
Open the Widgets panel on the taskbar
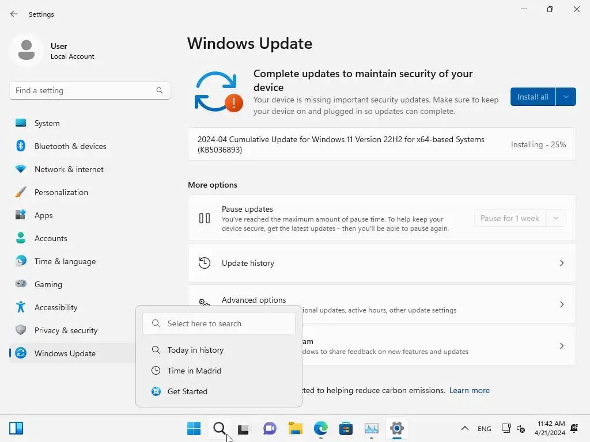tap(16, 428)
